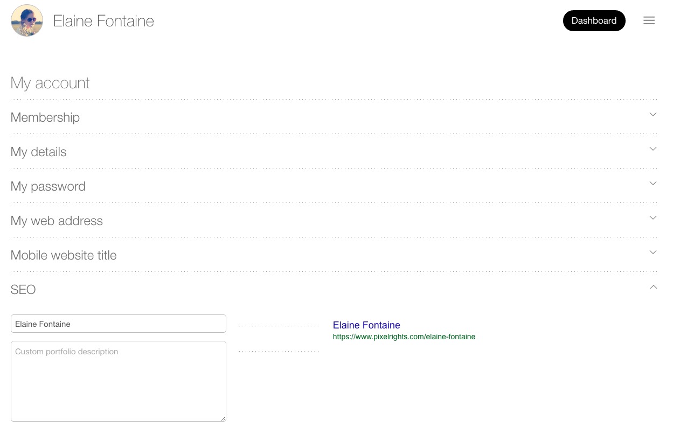Focus the Custom portfolio description textarea
Screen dimensions: 673x427
pyautogui.click(x=119, y=381)
